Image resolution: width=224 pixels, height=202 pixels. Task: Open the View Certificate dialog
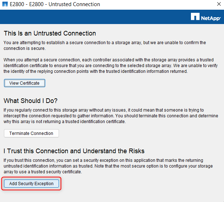25,83
